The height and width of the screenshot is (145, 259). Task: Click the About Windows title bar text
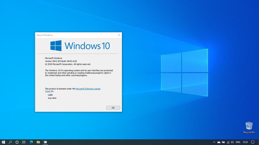click(x=45, y=35)
